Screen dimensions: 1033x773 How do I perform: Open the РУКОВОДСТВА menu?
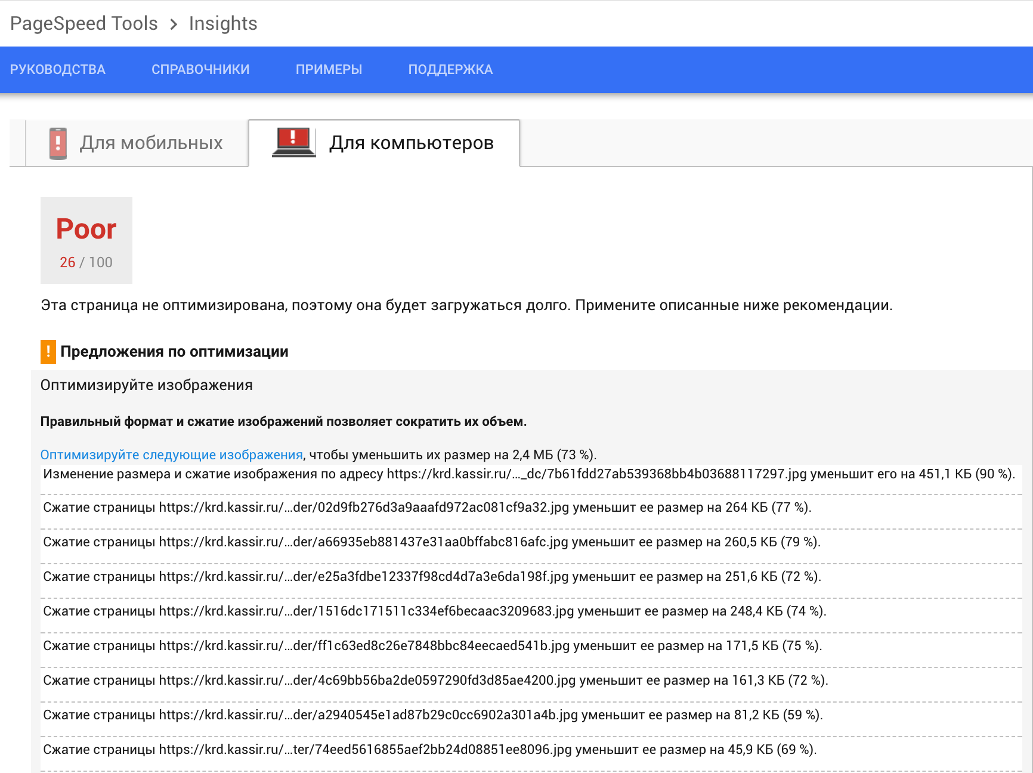pos(58,70)
